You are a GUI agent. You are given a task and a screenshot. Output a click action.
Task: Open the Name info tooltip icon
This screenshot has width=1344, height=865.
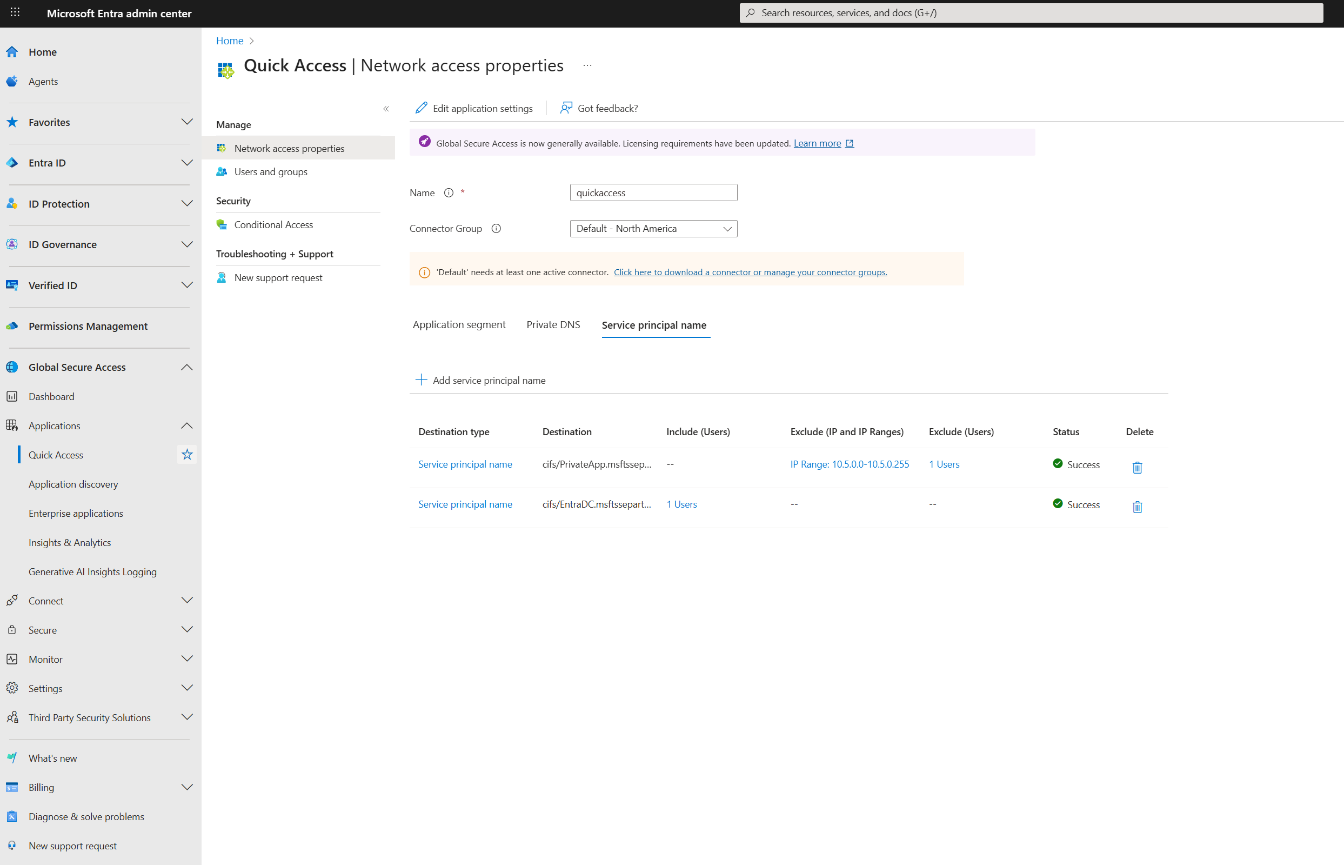tap(449, 192)
